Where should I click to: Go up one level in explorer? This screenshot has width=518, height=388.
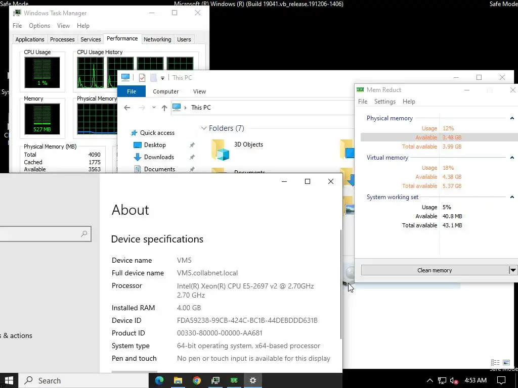tap(164, 108)
